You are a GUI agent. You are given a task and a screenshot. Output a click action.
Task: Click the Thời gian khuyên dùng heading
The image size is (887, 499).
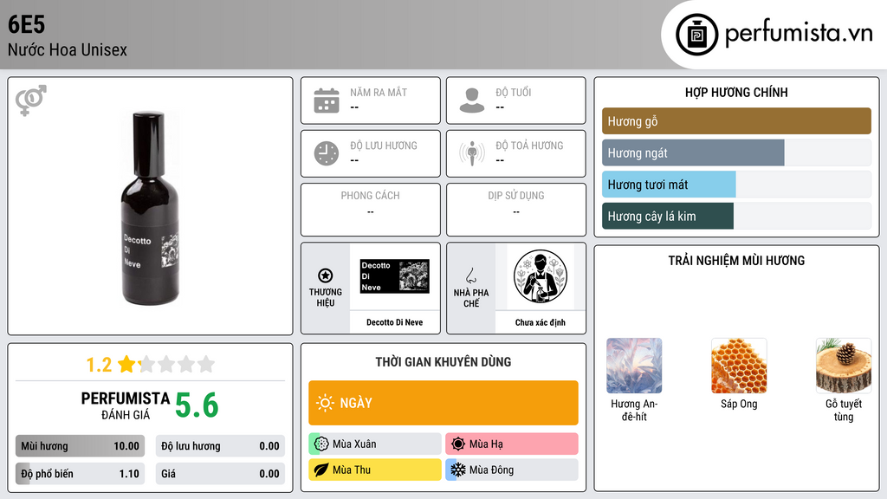pos(443,361)
